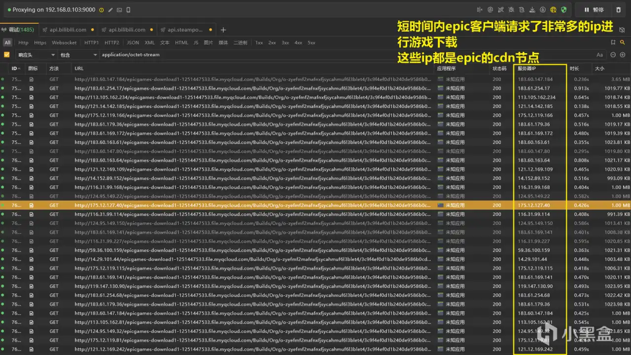The height and width of the screenshot is (355, 631).
Task: Toggle the Aa case-sensitive match option
Action: point(599,55)
